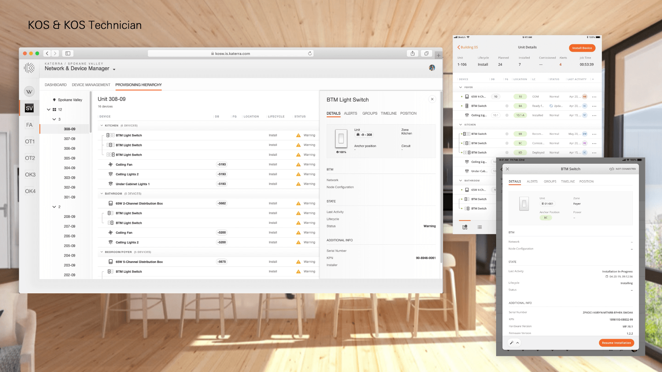662x372 pixels.
Task: Open more options for the 65W 4-Ch row
Action: [x=594, y=97]
